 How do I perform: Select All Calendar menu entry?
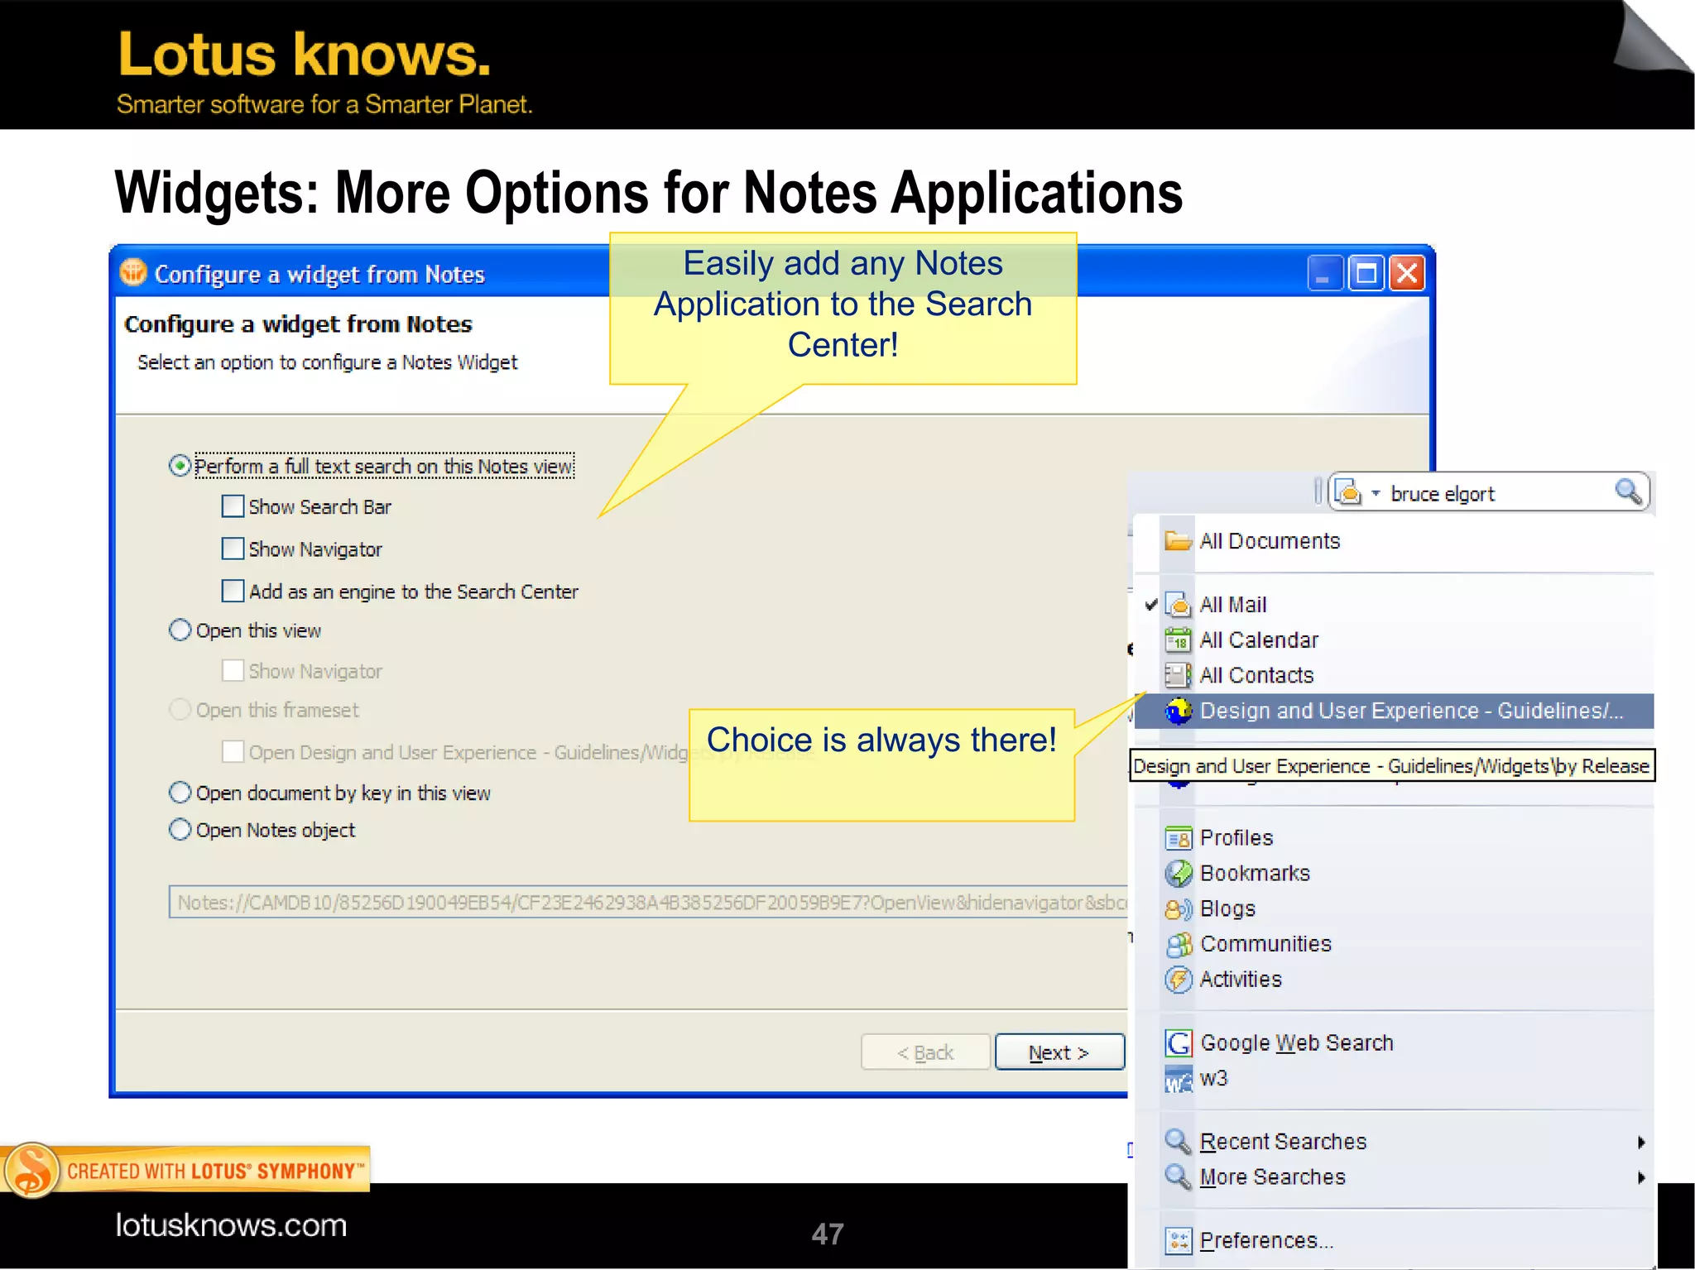[1393, 640]
